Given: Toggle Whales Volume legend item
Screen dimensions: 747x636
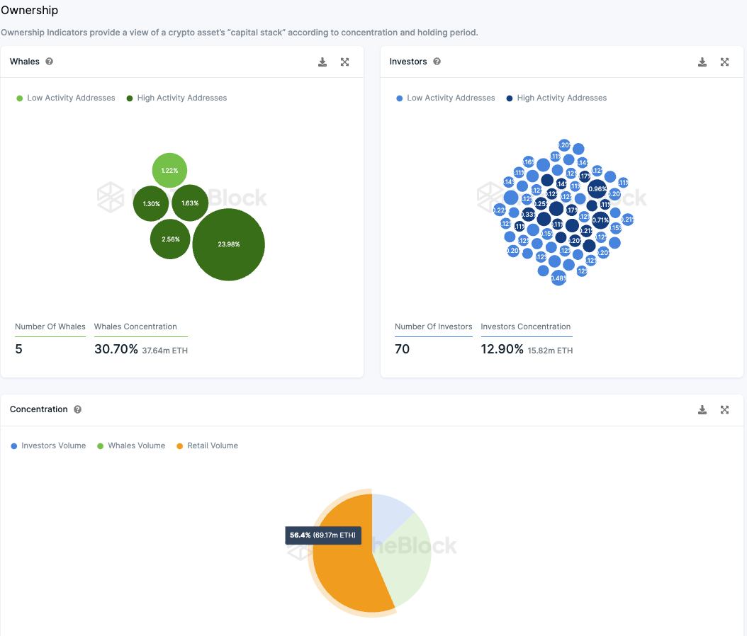Looking at the screenshot, I should point(131,445).
